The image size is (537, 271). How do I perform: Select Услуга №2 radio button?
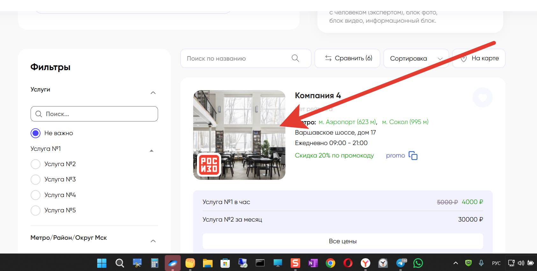point(36,164)
